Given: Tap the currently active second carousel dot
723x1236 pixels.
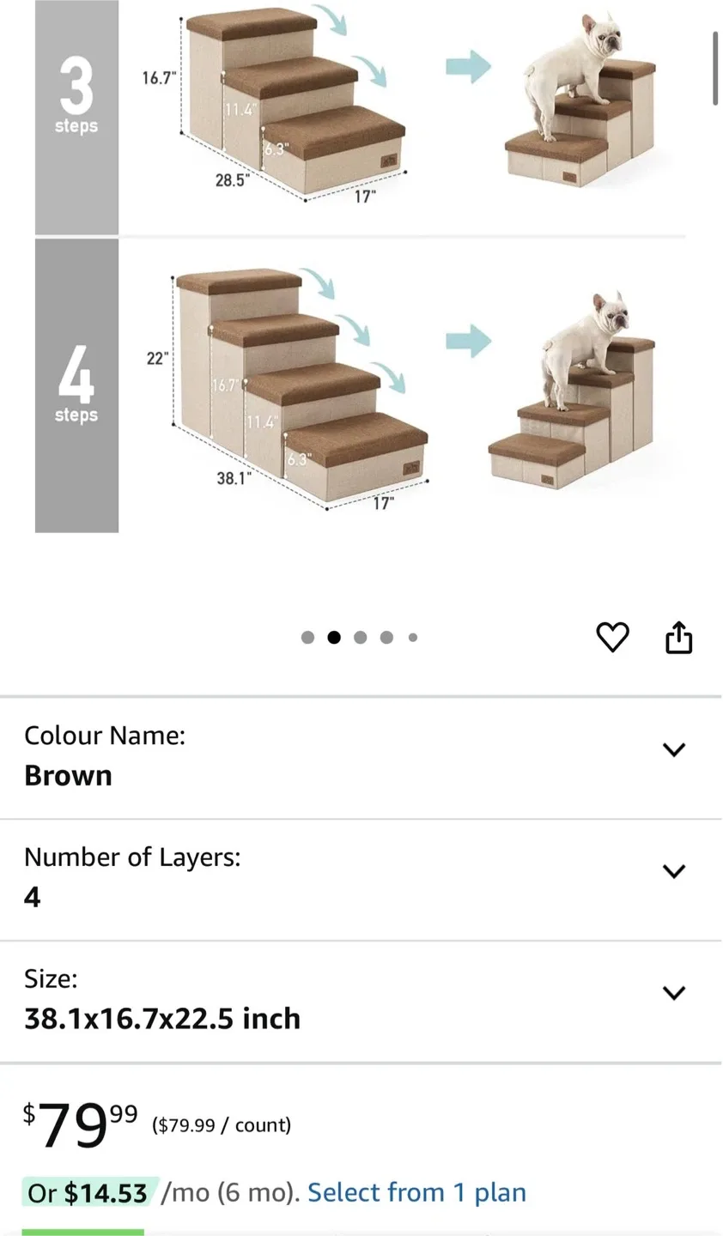Looking at the screenshot, I should pos(334,638).
